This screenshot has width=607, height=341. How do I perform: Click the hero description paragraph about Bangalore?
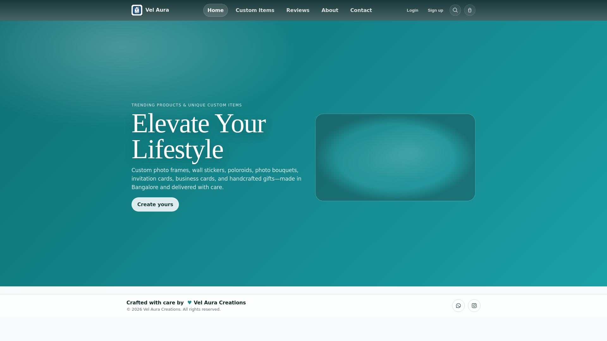(217, 179)
